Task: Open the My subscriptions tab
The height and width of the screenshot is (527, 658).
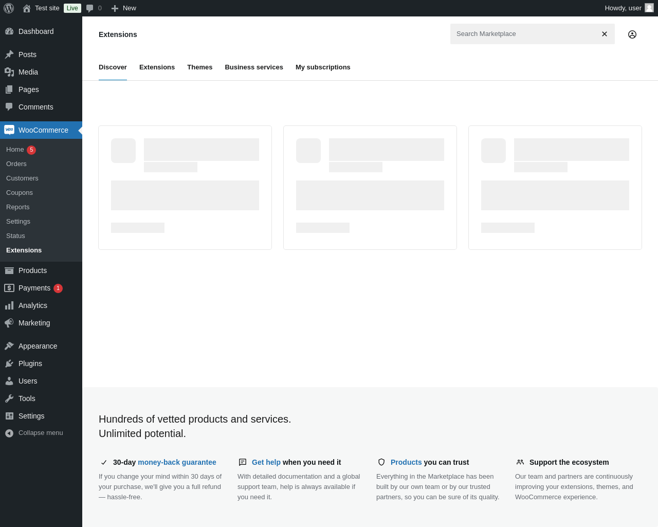Action: point(323,67)
